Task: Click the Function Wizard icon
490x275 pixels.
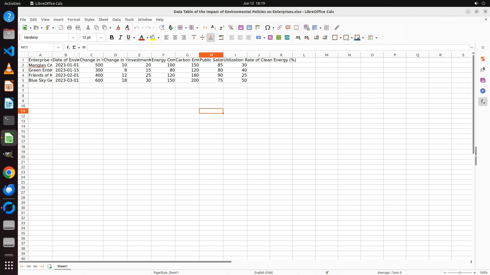Action: (x=68, y=47)
